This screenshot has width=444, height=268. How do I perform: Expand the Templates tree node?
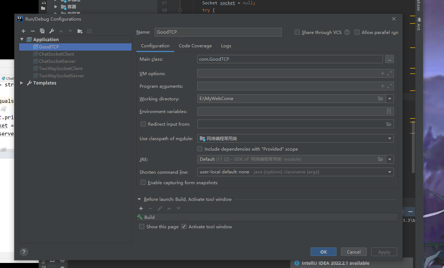pyautogui.click(x=22, y=83)
